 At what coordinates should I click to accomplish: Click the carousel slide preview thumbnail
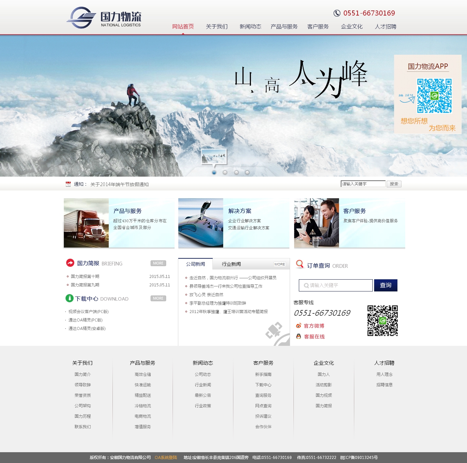[214, 157]
